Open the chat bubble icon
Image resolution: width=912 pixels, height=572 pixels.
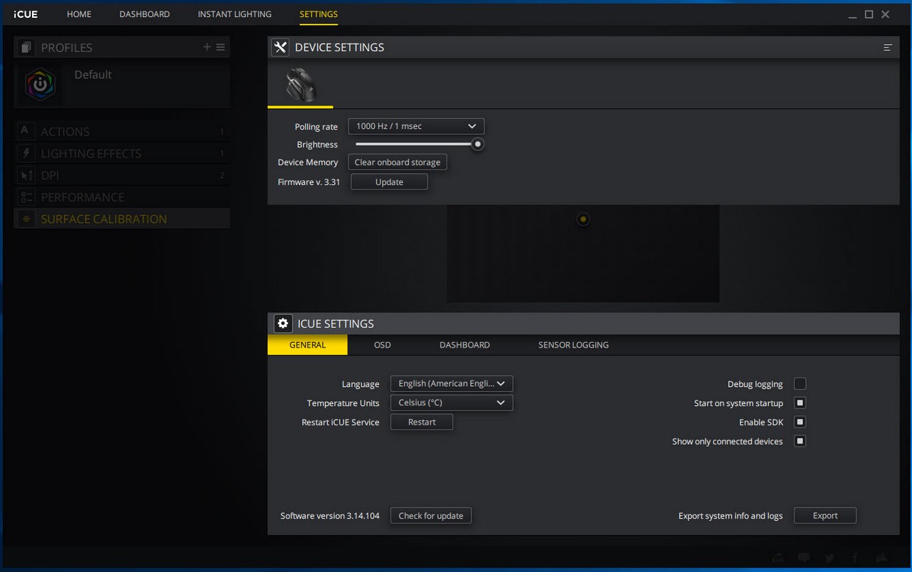(804, 558)
